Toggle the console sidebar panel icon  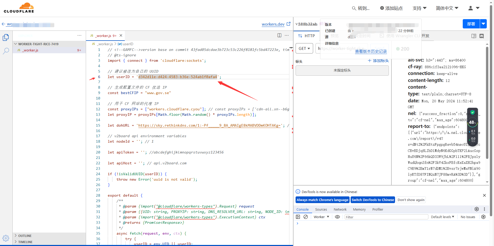click(298, 217)
